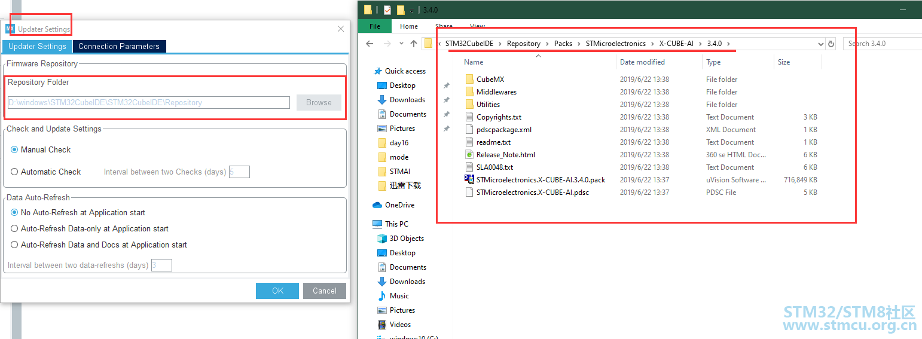Select the Manual Check radio button
The image size is (922, 339).
14,149
